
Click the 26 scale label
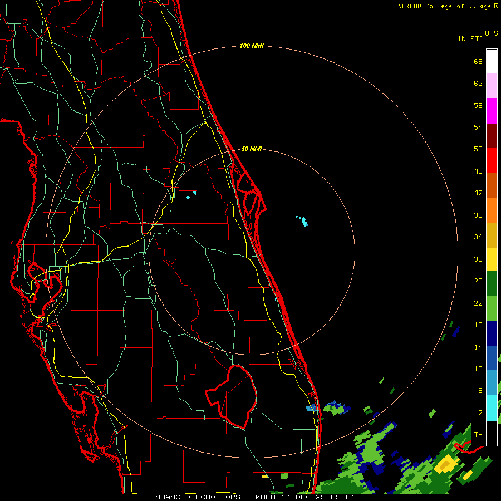tap(478, 281)
